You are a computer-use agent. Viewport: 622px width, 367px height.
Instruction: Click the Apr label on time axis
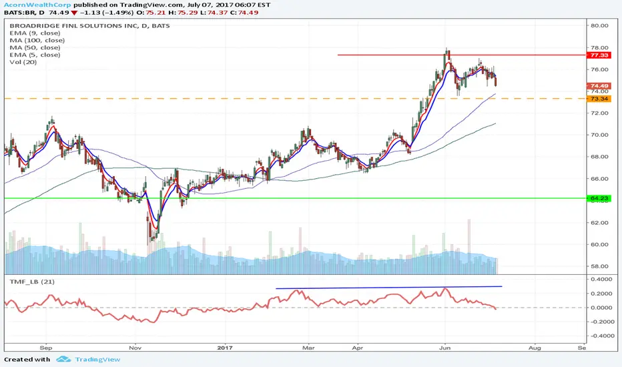[x=358, y=348]
